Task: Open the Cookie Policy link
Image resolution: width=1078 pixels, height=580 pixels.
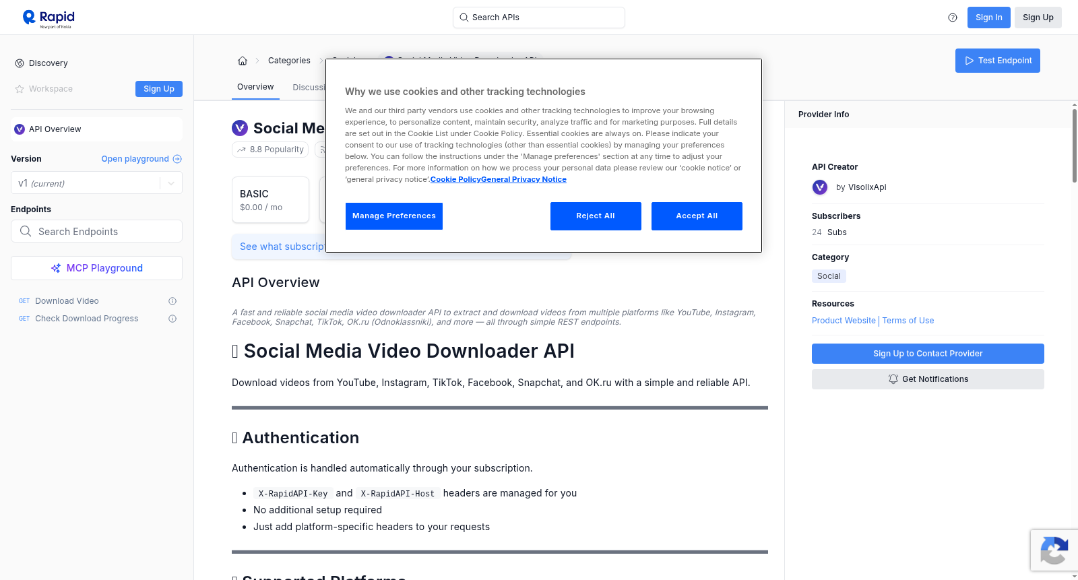Action: click(x=455, y=179)
